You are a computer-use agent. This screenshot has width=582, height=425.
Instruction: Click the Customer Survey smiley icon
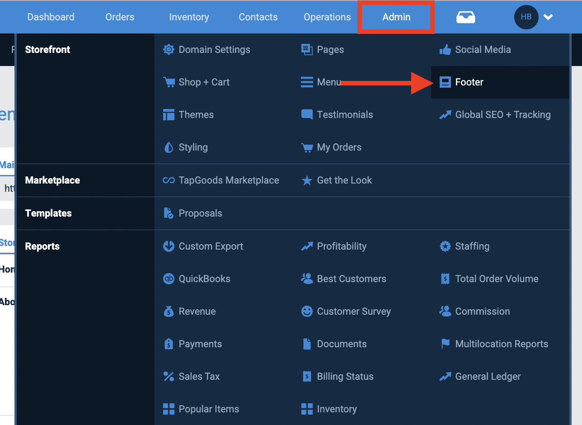(x=307, y=311)
